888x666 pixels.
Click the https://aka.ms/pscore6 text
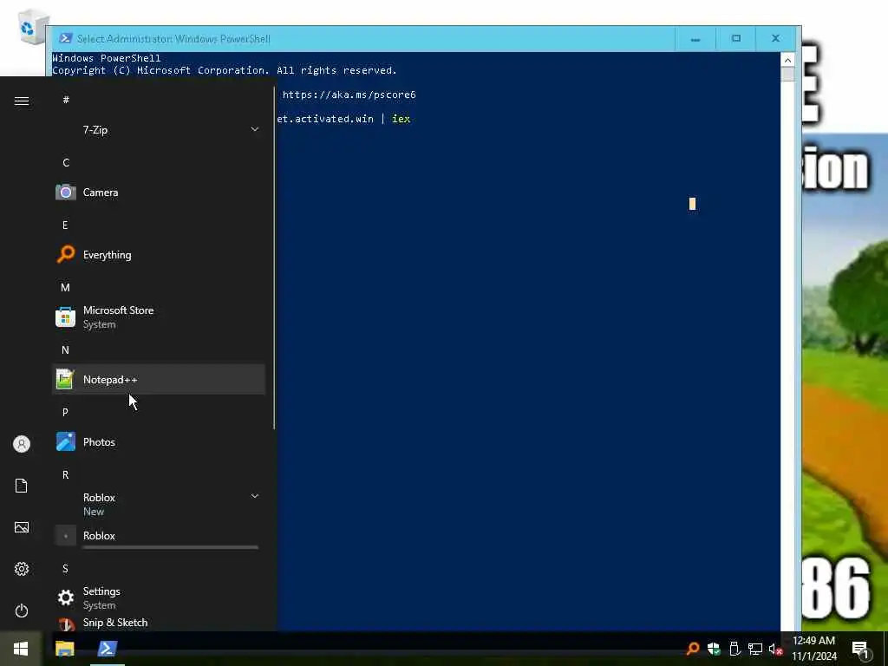tap(349, 95)
